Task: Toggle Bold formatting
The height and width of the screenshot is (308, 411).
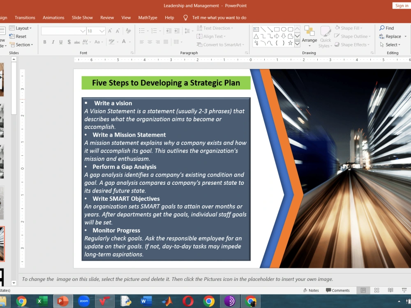Action: 45,42
